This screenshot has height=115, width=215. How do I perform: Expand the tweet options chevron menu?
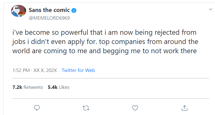coord(211,9)
